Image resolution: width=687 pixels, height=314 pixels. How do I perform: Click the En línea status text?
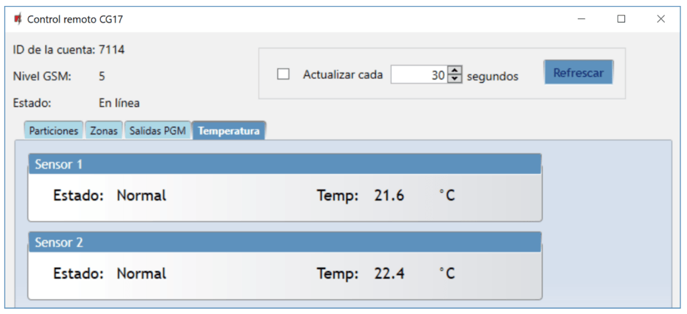[119, 103]
